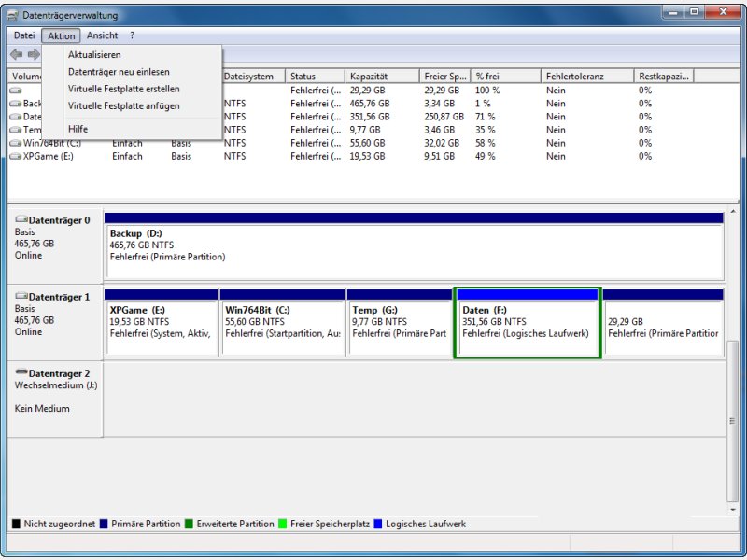Image resolution: width=747 pixels, height=560 pixels.
Task: Click the Datenträger 1 disk icon
Action: coord(21,296)
